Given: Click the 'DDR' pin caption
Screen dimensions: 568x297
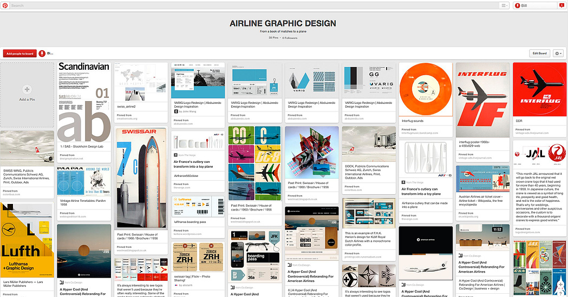Looking at the screenshot, I should 519,121.
